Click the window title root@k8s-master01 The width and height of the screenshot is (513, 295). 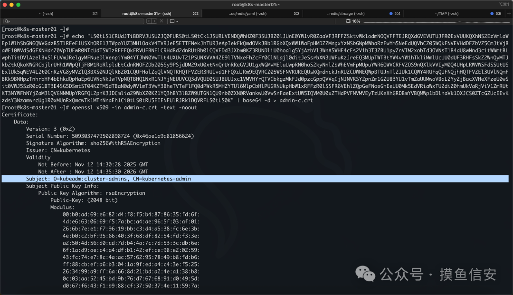pos(256,5)
